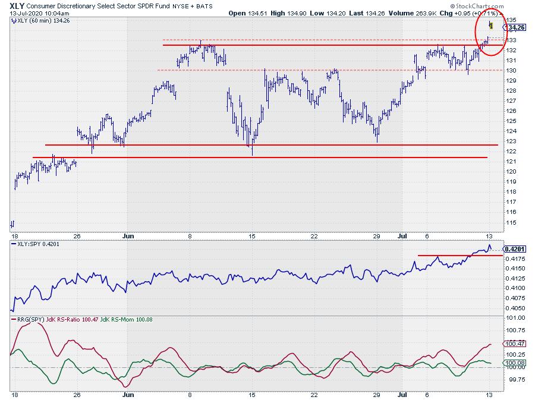Image resolution: width=535 pixels, height=400 pixels.
Task: Click the red line icon before RRG(SPY)
Action: [14, 320]
